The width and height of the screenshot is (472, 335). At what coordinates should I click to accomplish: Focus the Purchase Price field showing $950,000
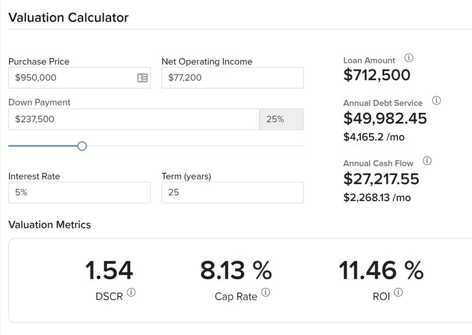click(x=71, y=78)
